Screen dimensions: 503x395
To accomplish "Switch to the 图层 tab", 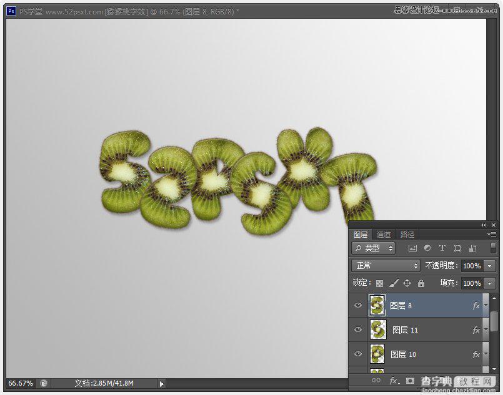I will point(361,235).
